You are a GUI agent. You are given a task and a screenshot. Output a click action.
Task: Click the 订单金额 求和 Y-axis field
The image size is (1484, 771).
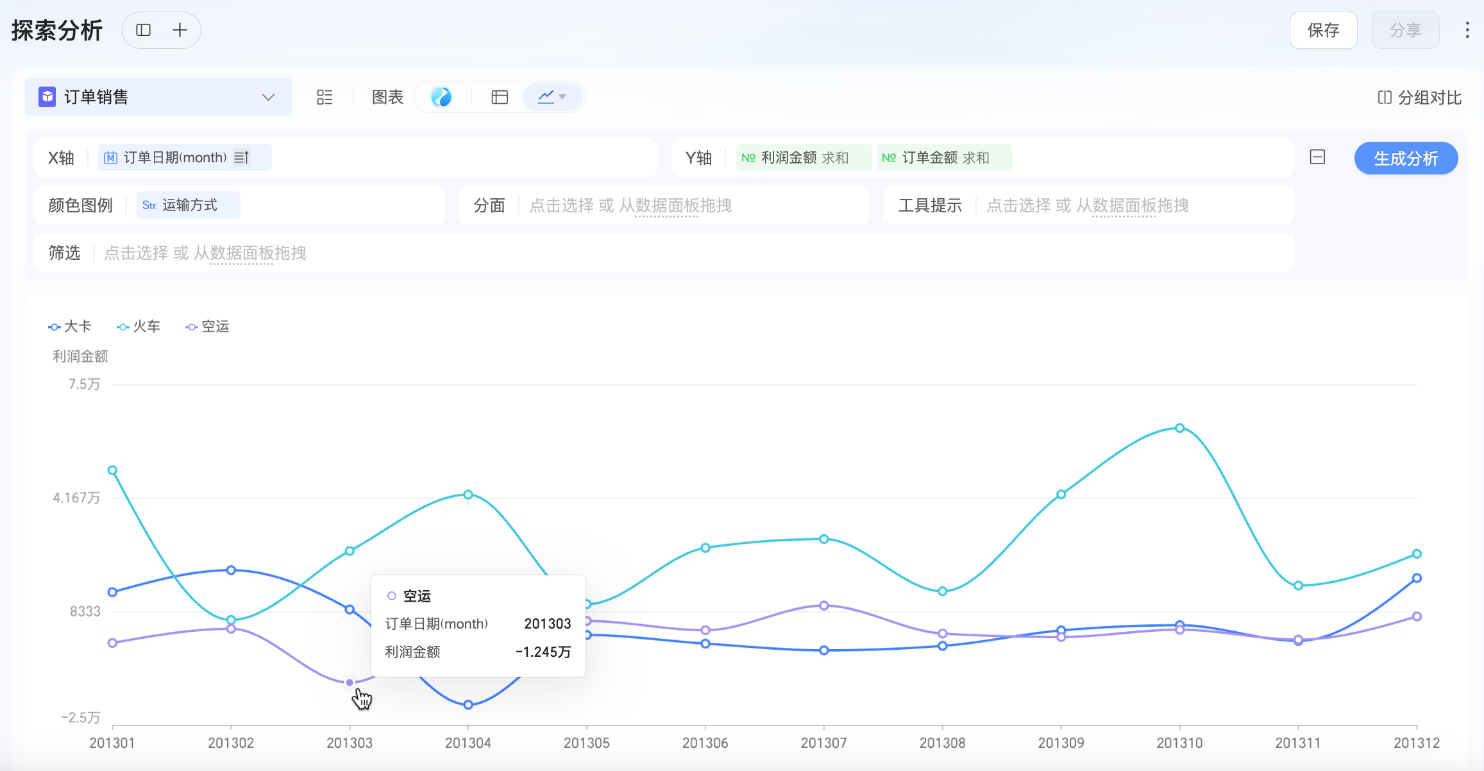point(944,158)
